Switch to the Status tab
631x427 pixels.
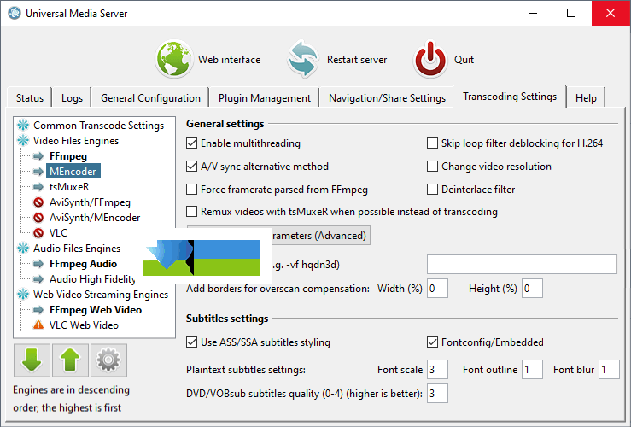click(30, 98)
